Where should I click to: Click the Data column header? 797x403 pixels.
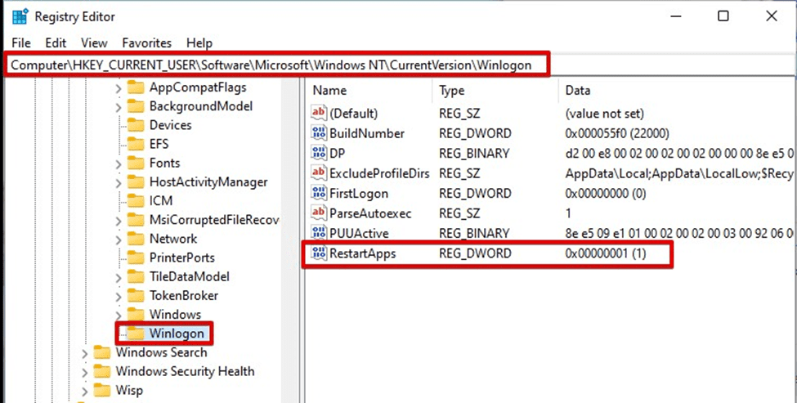pos(577,91)
